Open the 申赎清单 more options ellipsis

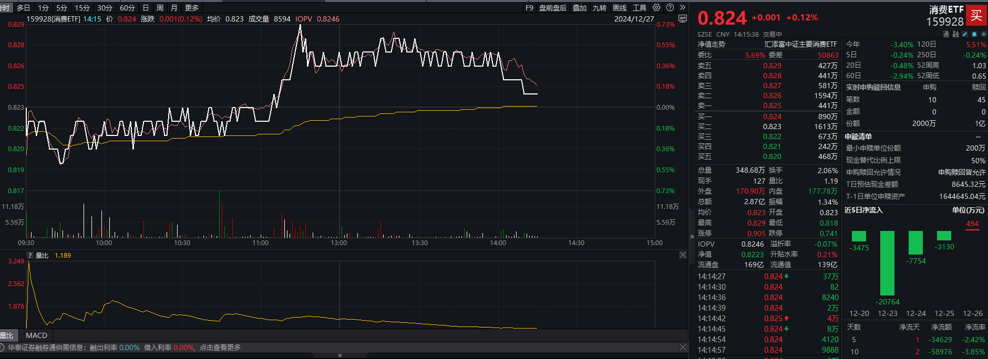pos(978,136)
